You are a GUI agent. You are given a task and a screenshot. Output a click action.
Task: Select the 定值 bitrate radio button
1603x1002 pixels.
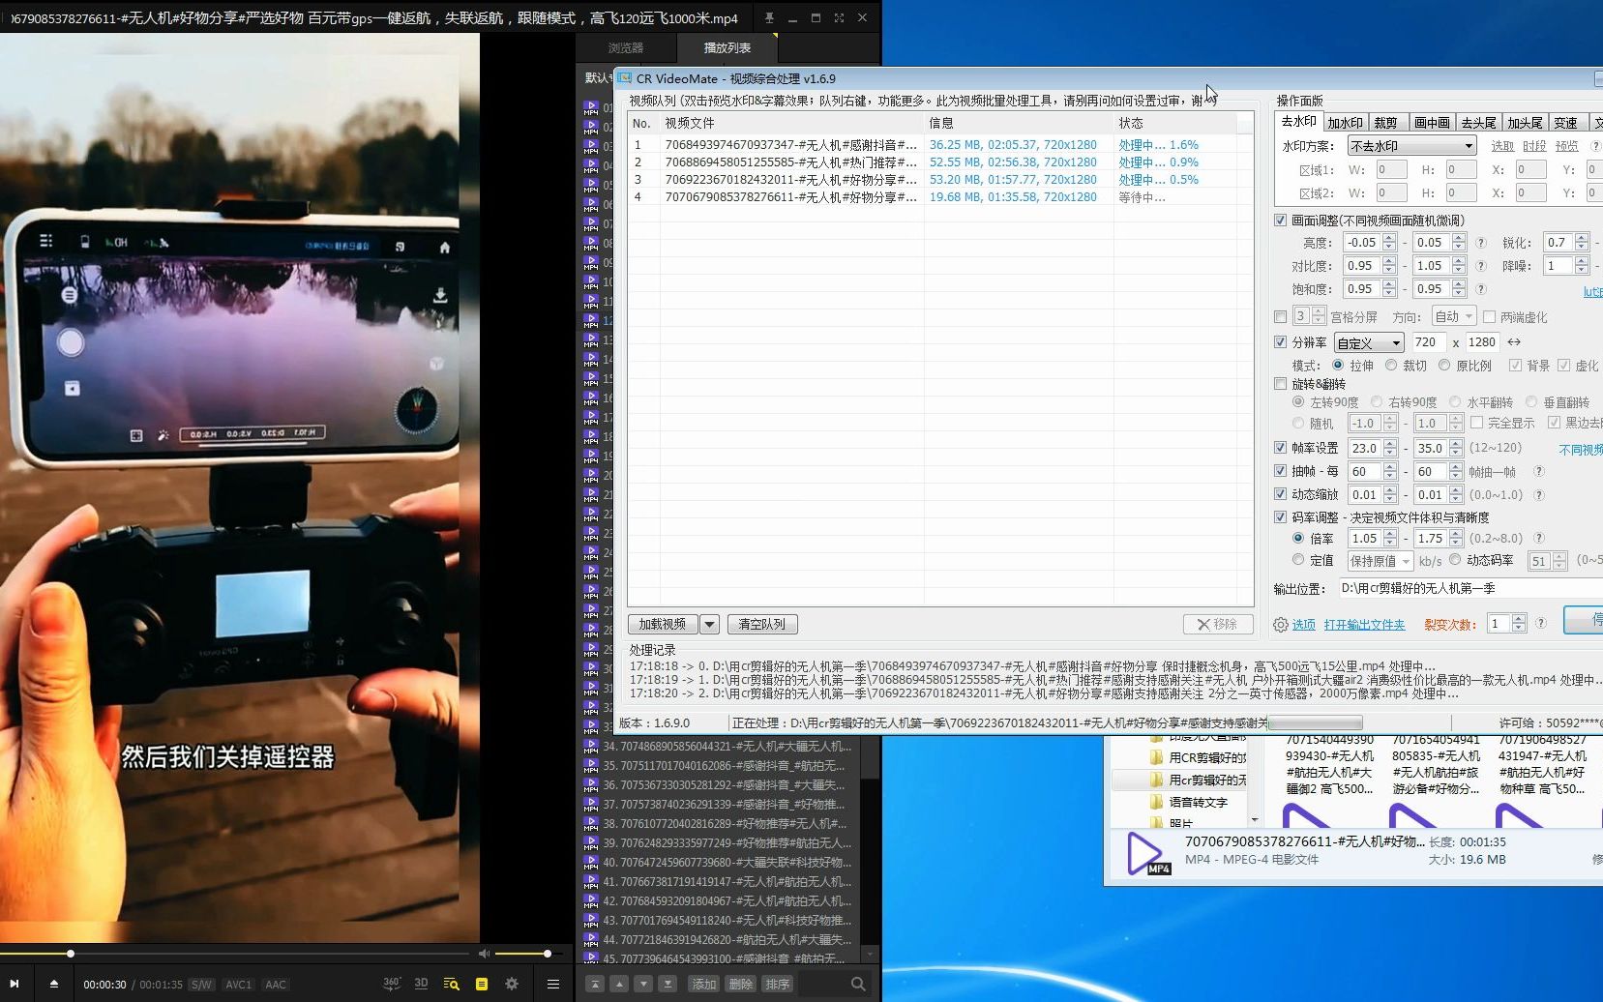pos(1298,560)
